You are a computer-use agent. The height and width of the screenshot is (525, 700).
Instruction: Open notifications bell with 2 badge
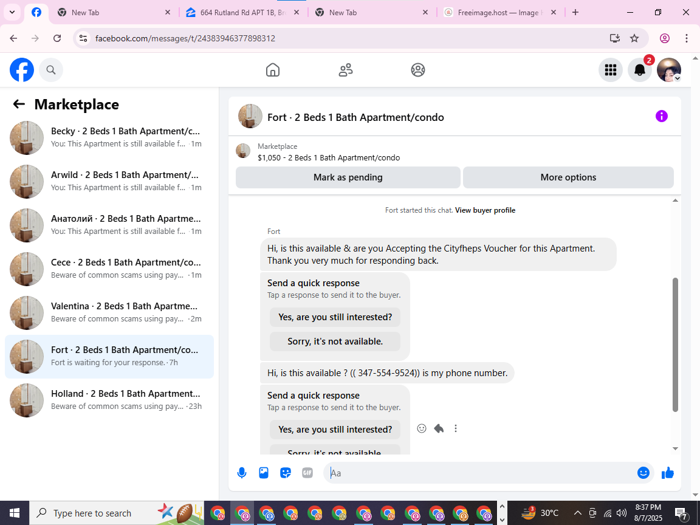[640, 70]
